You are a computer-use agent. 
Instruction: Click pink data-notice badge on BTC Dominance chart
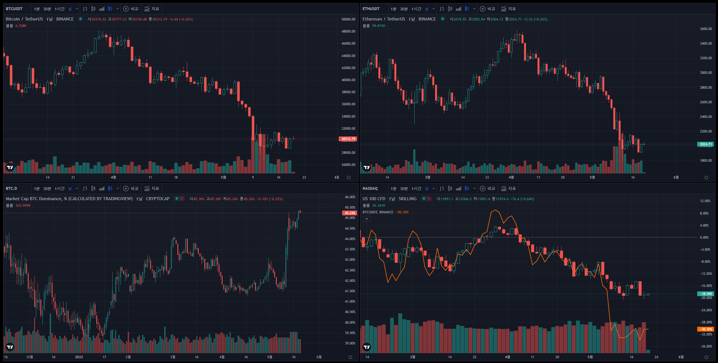(x=182, y=198)
